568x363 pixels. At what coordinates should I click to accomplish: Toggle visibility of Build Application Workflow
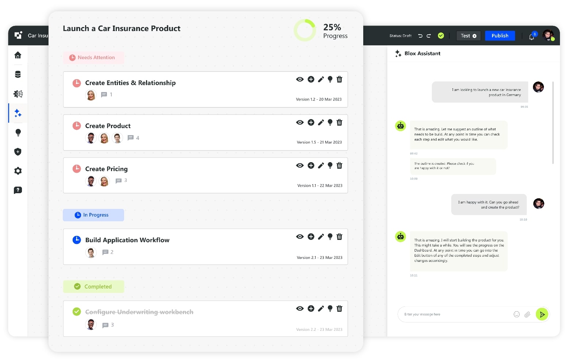300,237
